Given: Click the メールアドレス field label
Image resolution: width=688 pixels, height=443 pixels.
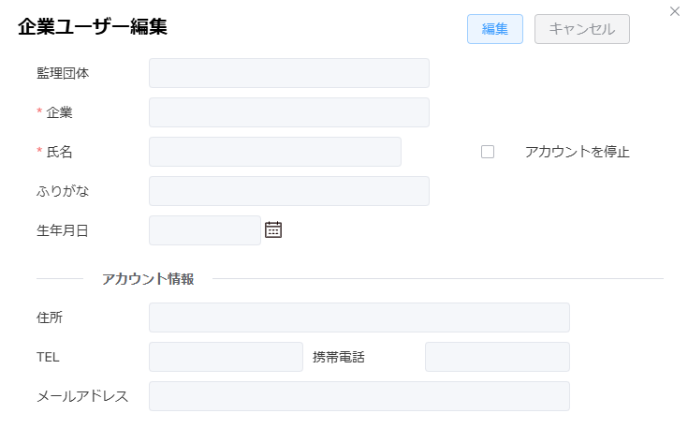Looking at the screenshot, I should click(x=82, y=396).
